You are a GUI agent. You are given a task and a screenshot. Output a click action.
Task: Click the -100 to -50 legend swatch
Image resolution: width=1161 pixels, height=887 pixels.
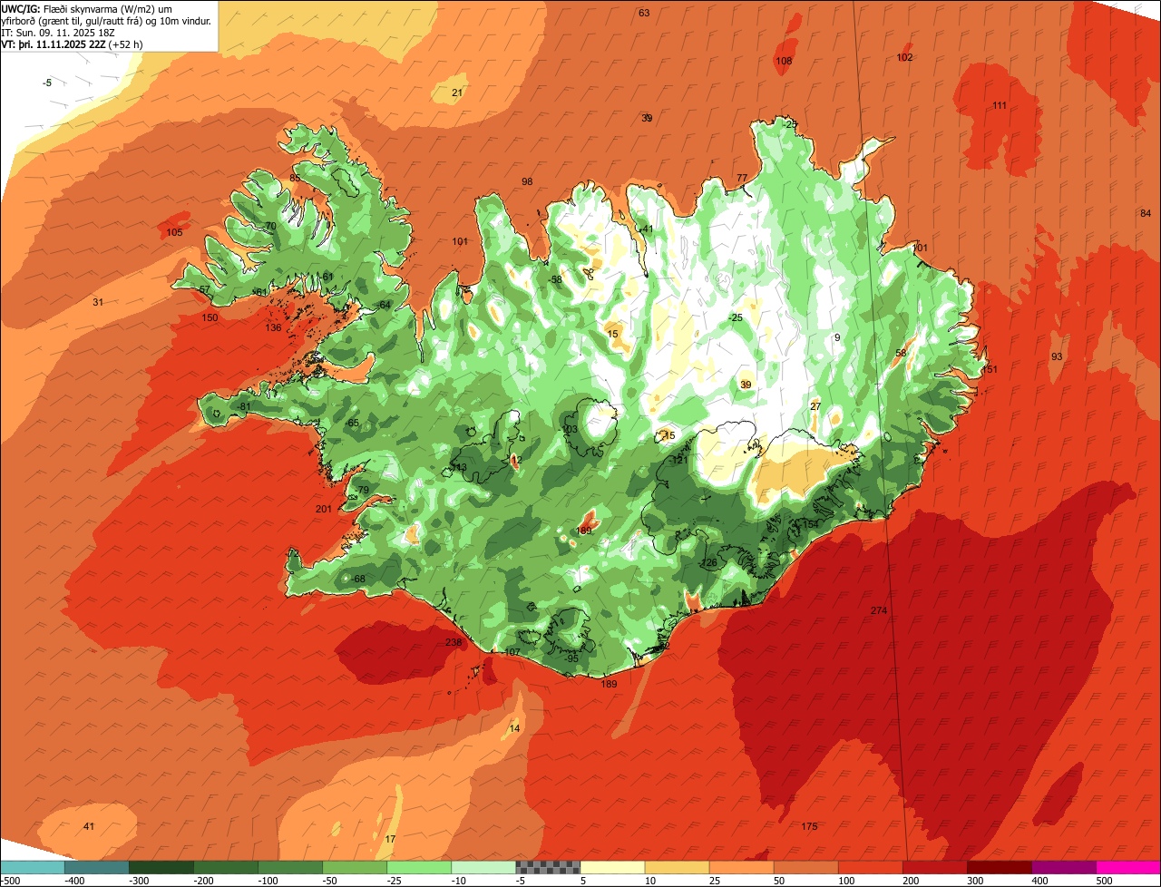(290, 866)
